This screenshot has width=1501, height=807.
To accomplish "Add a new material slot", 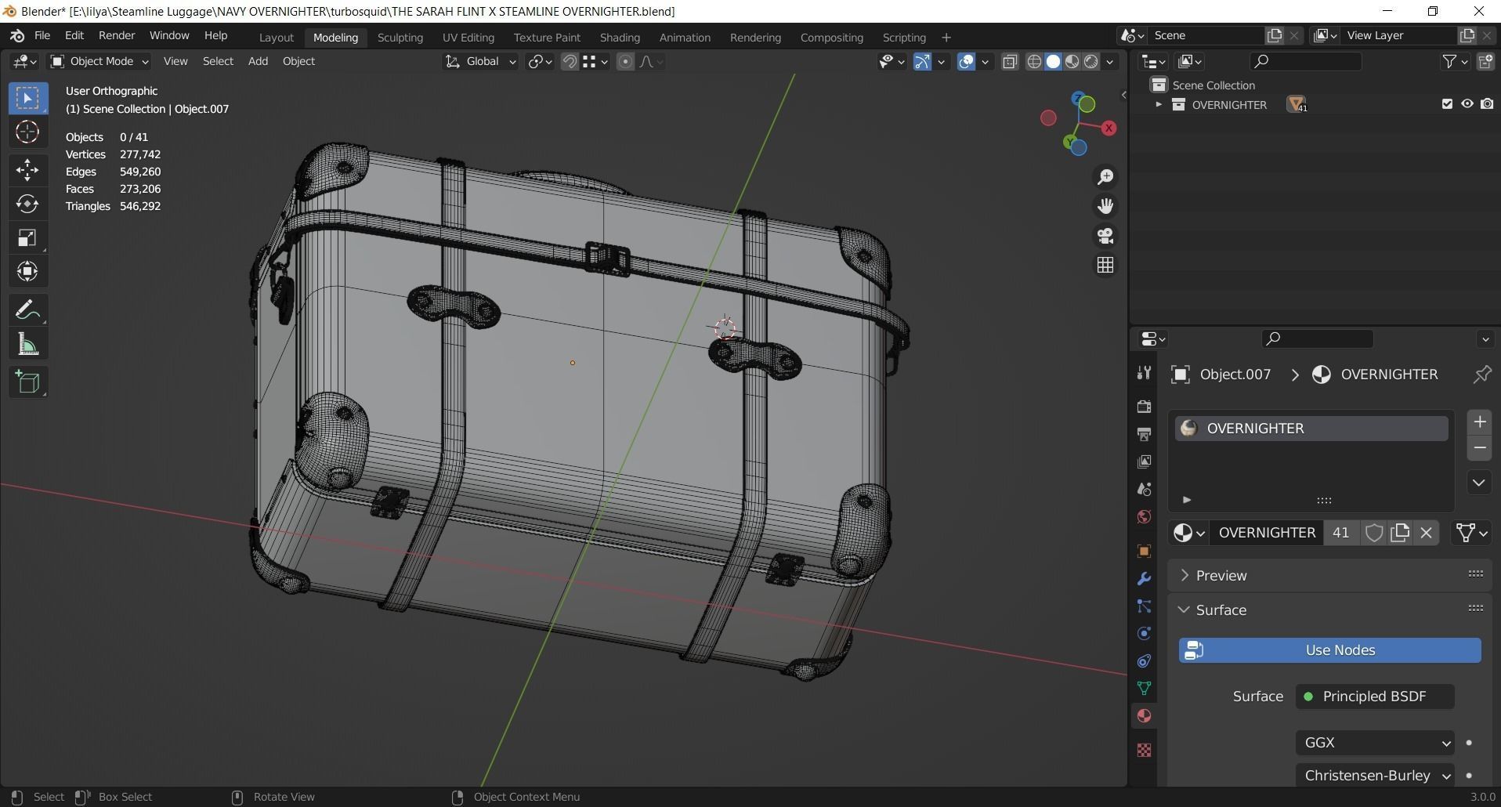I will [x=1479, y=422].
